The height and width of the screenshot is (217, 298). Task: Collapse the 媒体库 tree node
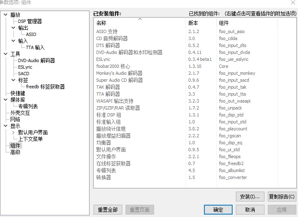(x=6, y=100)
